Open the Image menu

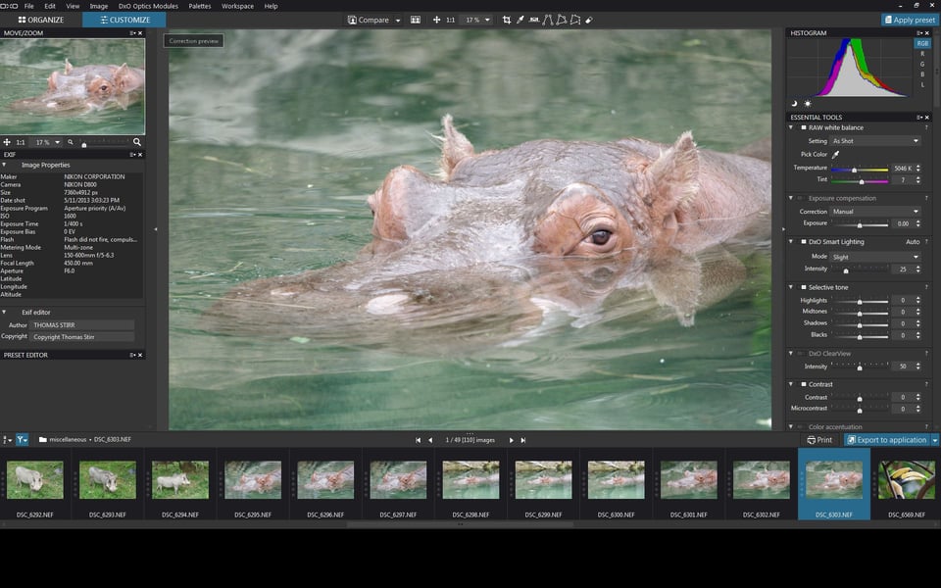coord(98,6)
